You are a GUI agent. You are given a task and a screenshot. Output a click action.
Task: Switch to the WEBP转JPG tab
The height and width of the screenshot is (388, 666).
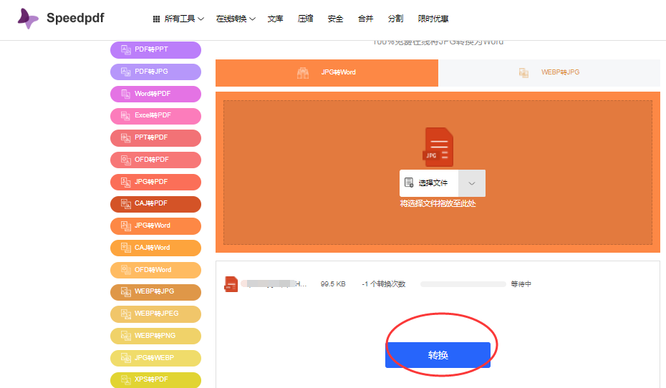[549, 73]
